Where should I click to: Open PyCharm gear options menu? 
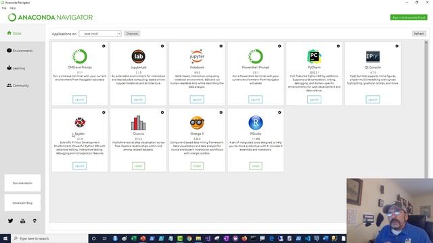[338, 46]
